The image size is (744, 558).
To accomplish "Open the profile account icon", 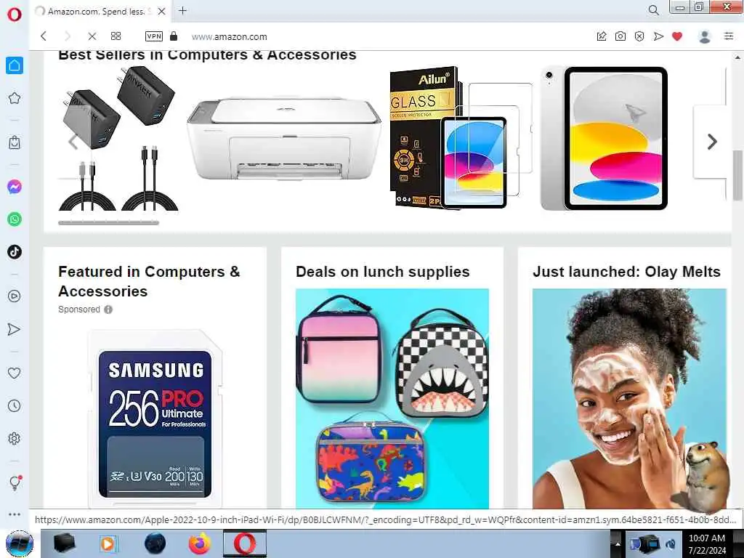I will (705, 36).
